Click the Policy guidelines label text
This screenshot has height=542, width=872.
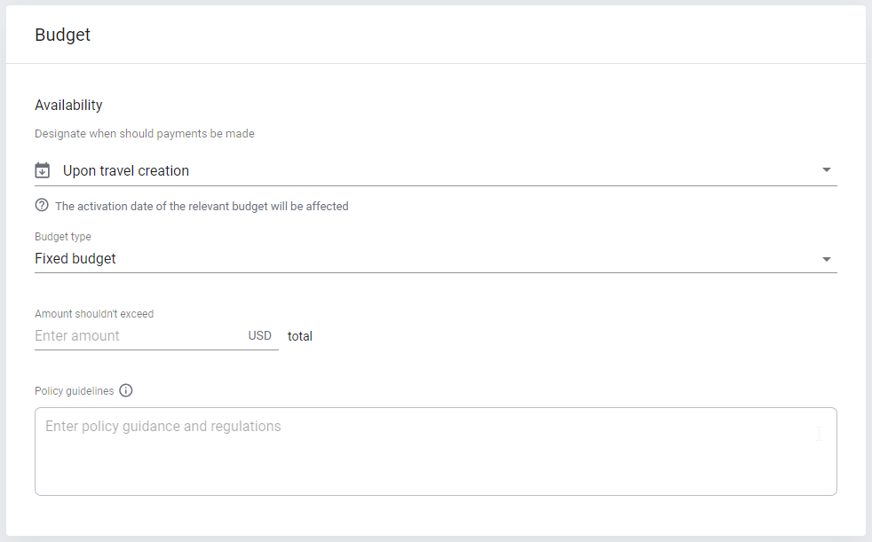tap(74, 391)
